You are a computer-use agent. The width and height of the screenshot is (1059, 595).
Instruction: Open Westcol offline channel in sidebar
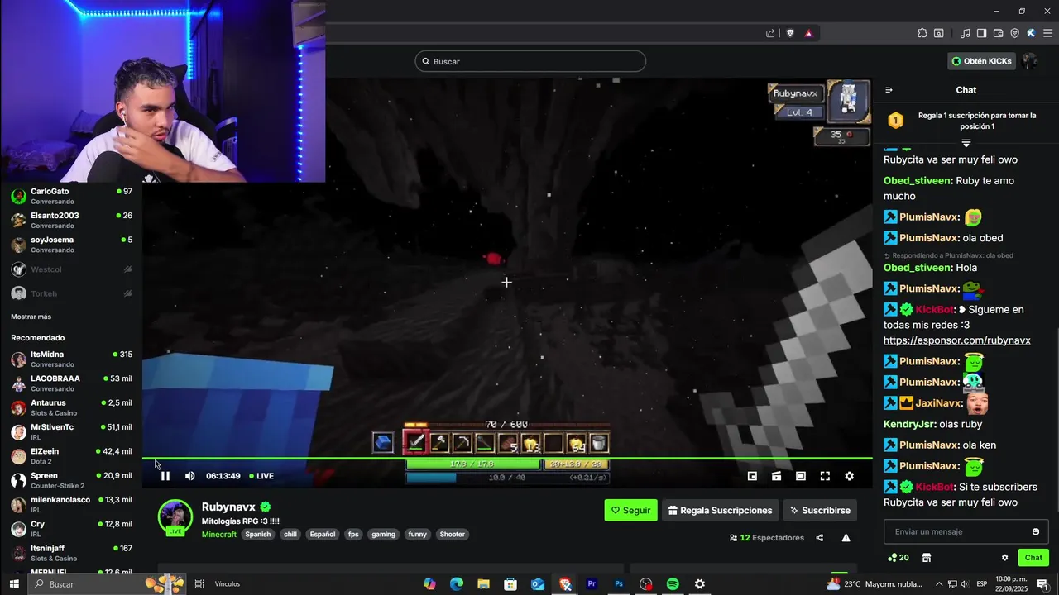[x=71, y=269]
